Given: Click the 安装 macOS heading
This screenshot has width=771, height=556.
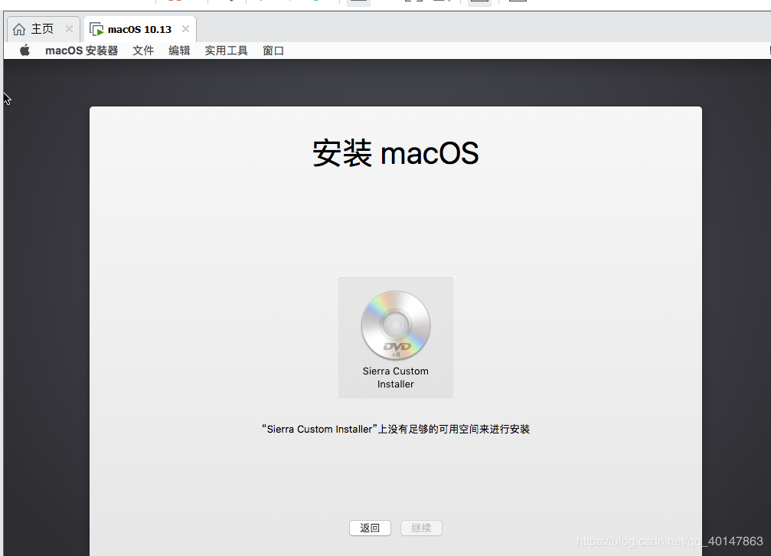Looking at the screenshot, I should pyautogui.click(x=395, y=153).
